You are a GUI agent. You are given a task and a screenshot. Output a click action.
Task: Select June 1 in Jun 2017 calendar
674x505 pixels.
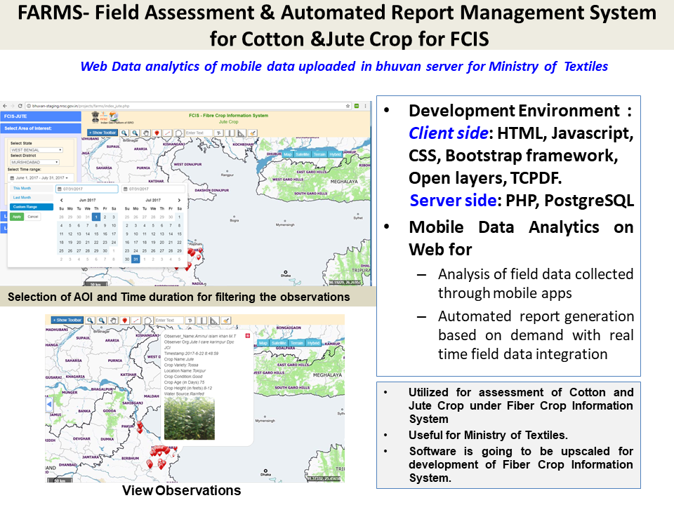point(96,217)
